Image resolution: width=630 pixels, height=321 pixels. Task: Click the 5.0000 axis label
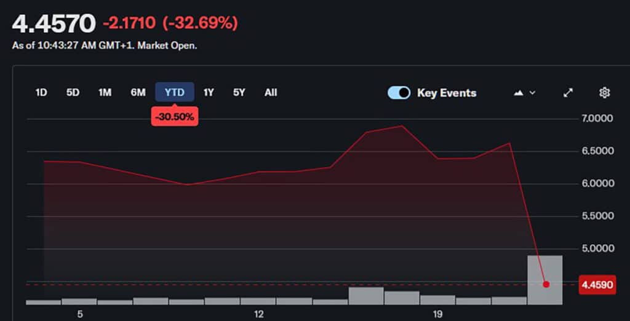pyautogui.click(x=597, y=248)
